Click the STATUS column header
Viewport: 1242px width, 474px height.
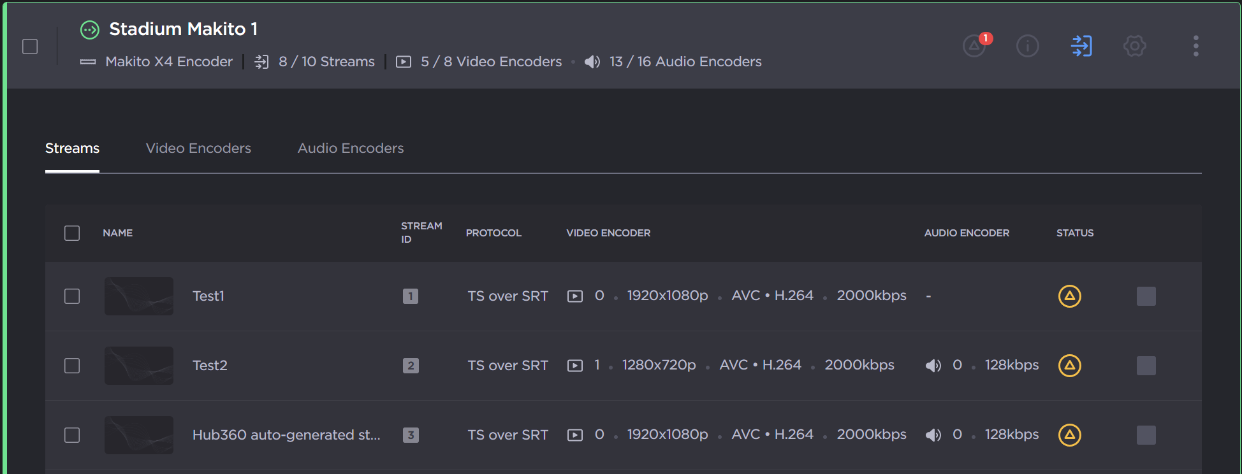tap(1075, 233)
